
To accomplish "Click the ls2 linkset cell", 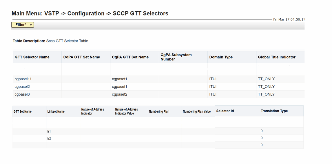I will pos(49,139).
